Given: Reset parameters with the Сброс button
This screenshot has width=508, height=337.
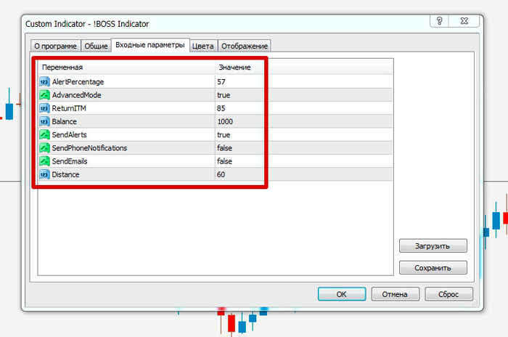Looking at the screenshot, I should pos(448,294).
